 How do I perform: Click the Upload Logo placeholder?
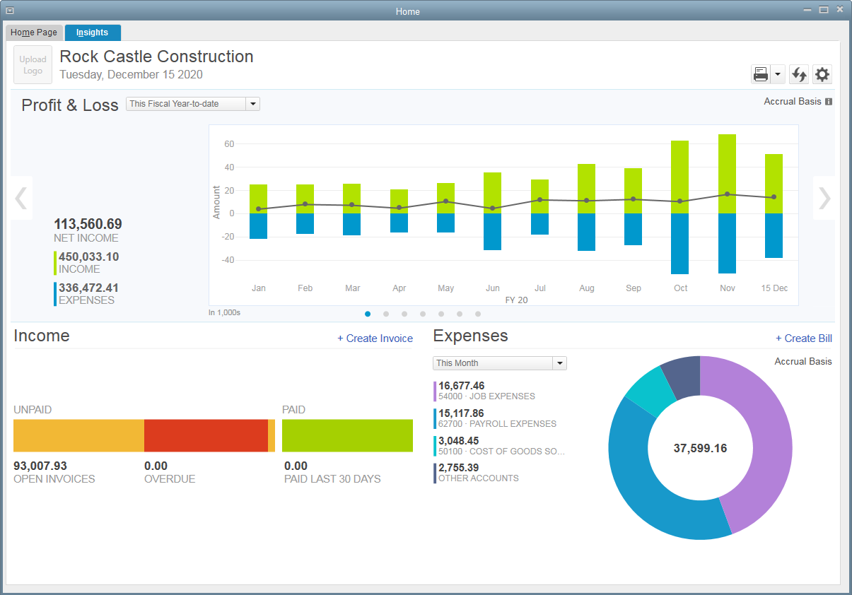pos(33,65)
